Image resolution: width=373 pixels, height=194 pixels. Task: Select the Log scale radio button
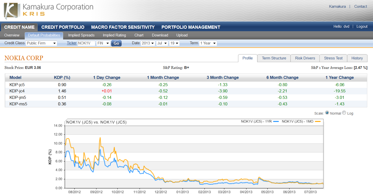point(344,113)
